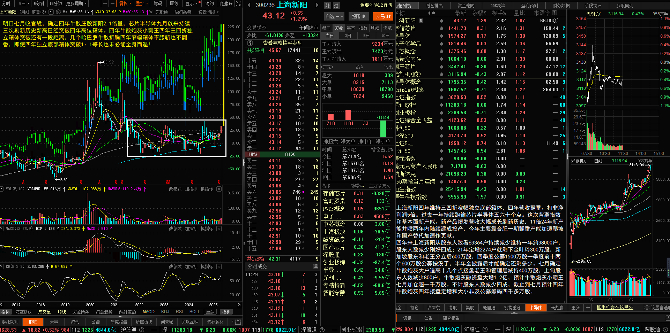Screen dimensions: 670x333
Task: Click buy-sell ratio bar 19% 81%
Action: point(283,154)
